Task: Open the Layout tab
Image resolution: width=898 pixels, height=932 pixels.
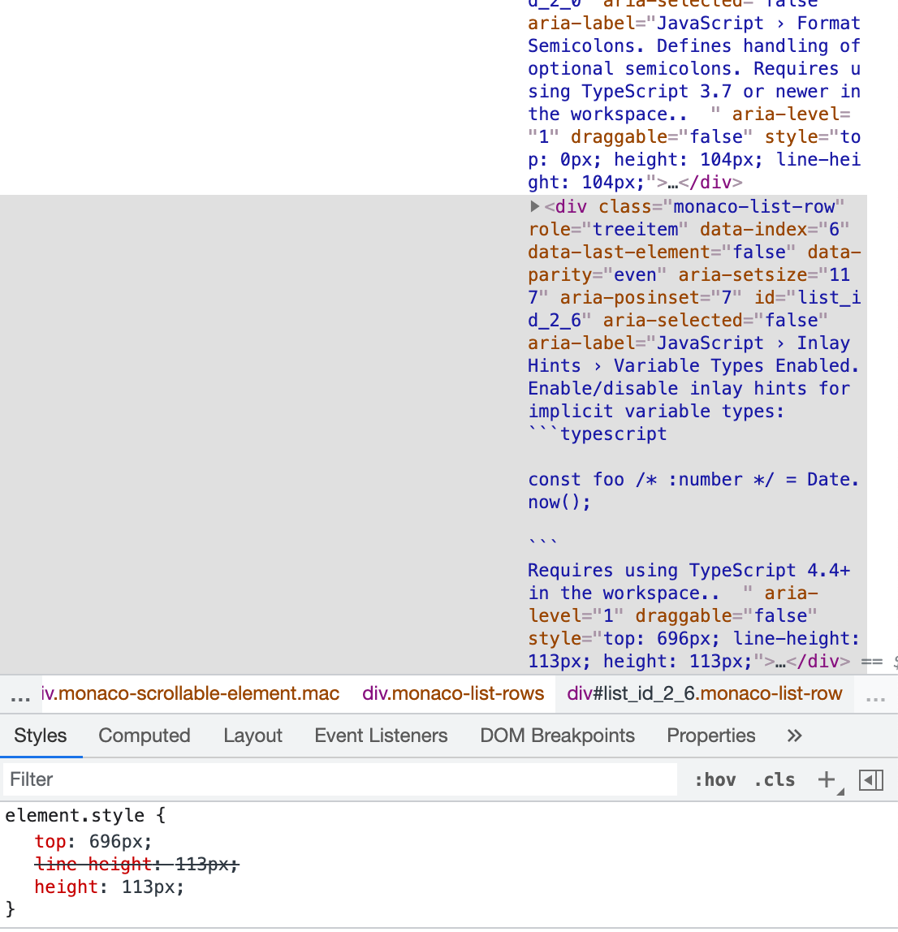Action: 253,736
